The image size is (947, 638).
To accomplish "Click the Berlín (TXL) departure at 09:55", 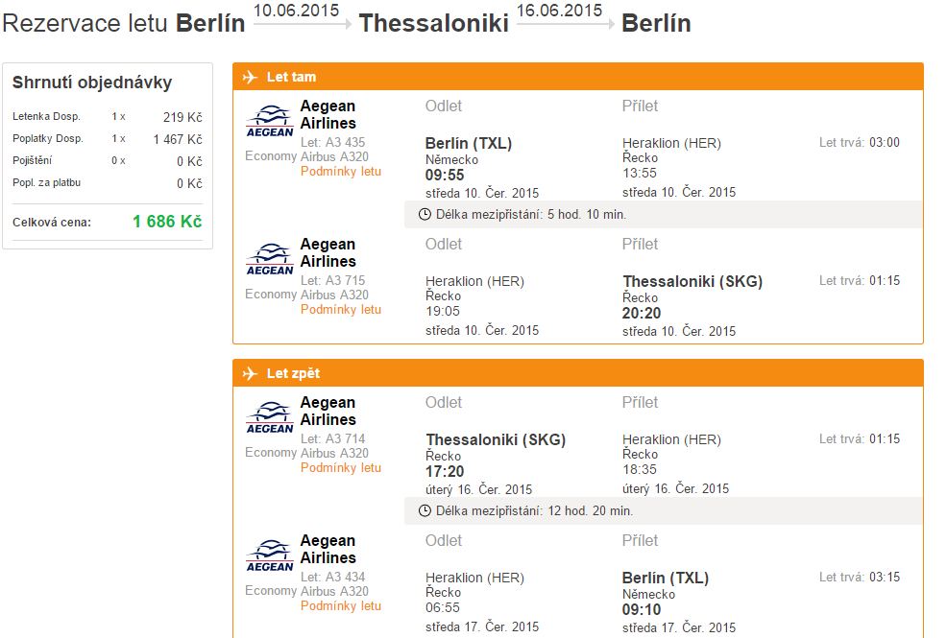I will click(468, 144).
